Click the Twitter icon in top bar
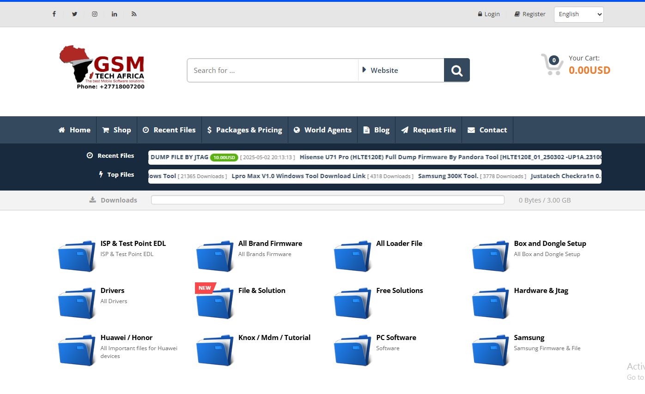Viewport: 645px width, 394px height. (74, 14)
